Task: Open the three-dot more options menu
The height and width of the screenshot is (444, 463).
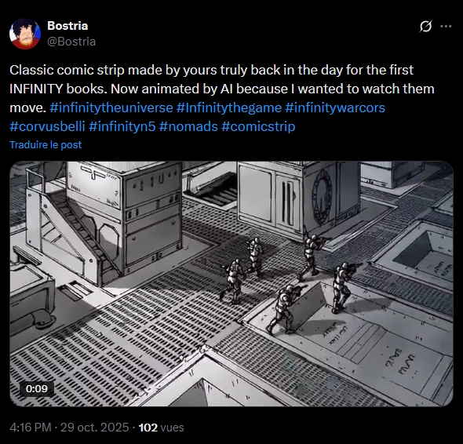Action: tap(446, 26)
